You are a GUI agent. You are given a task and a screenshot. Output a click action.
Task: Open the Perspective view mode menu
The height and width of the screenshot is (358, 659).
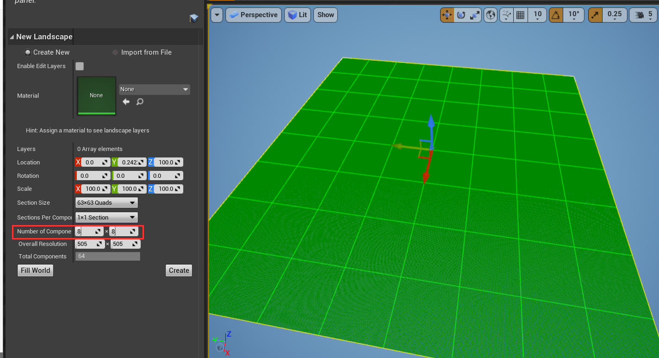[254, 15]
